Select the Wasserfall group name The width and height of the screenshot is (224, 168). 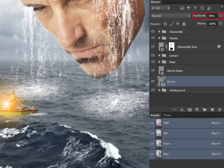(176, 32)
